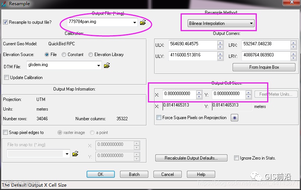Viewport: 301px width, 190px height.
Task: Enable Snap pixel edges to checkbox
Action: 5,132
